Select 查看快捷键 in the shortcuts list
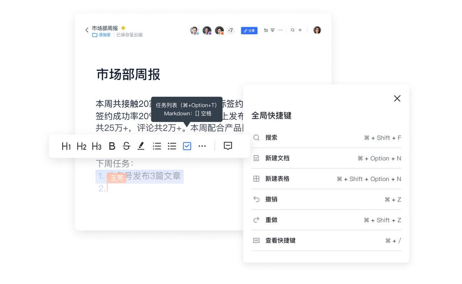The width and height of the screenshot is (462, 284). (x=280, y=241)
